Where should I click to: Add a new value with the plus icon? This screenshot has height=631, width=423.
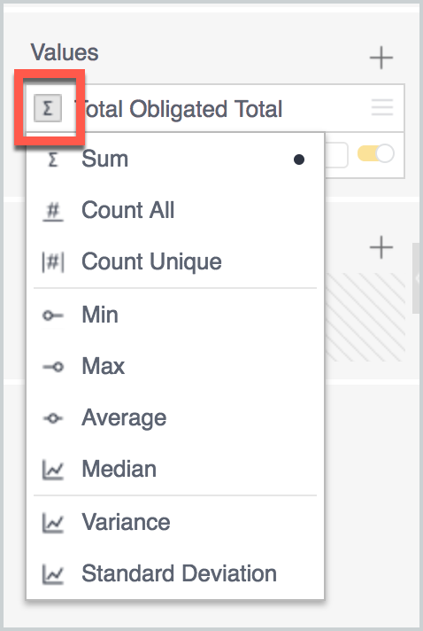click(x=381, y=58)
